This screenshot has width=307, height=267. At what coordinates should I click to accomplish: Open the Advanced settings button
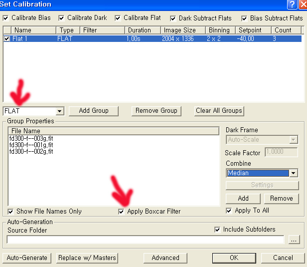(x=165, y=258)
